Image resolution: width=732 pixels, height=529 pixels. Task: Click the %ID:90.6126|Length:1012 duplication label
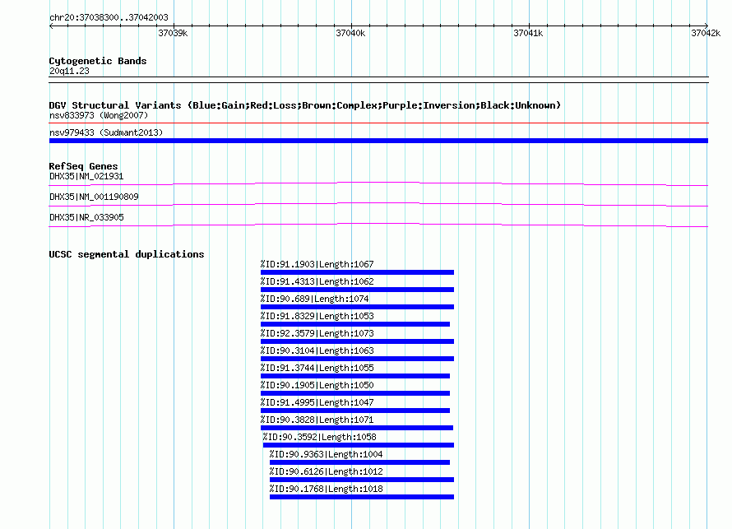coord(326,471)
